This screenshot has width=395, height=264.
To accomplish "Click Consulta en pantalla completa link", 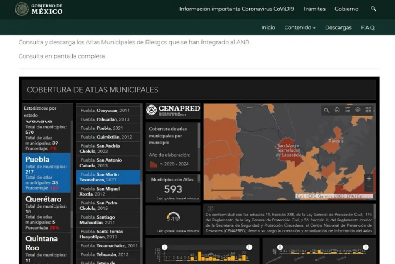I will click(62, 56).
